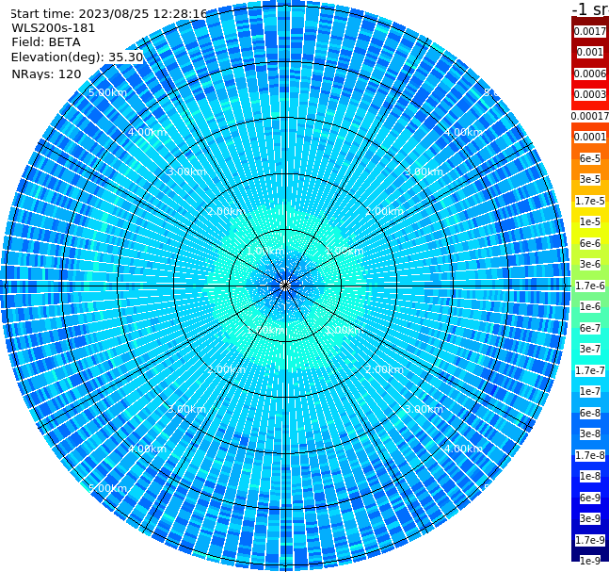Screen dimensions: 609x572
Task: Click the upper-left 5.00km range ring label
Action: 107,92
